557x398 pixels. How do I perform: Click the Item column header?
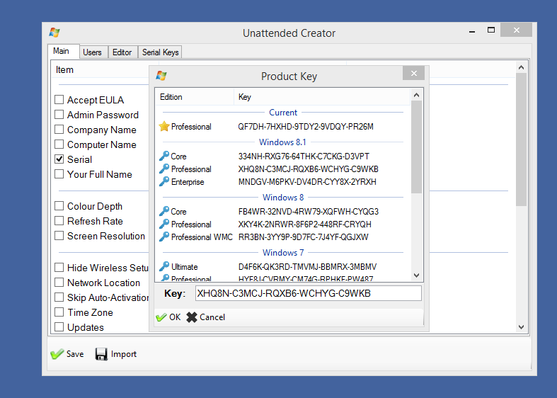pyautogui.click(x=64, y=69)
